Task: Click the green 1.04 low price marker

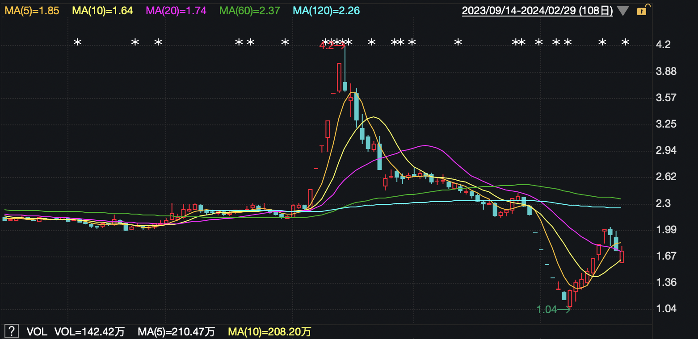Action: [x=547, y=309]
